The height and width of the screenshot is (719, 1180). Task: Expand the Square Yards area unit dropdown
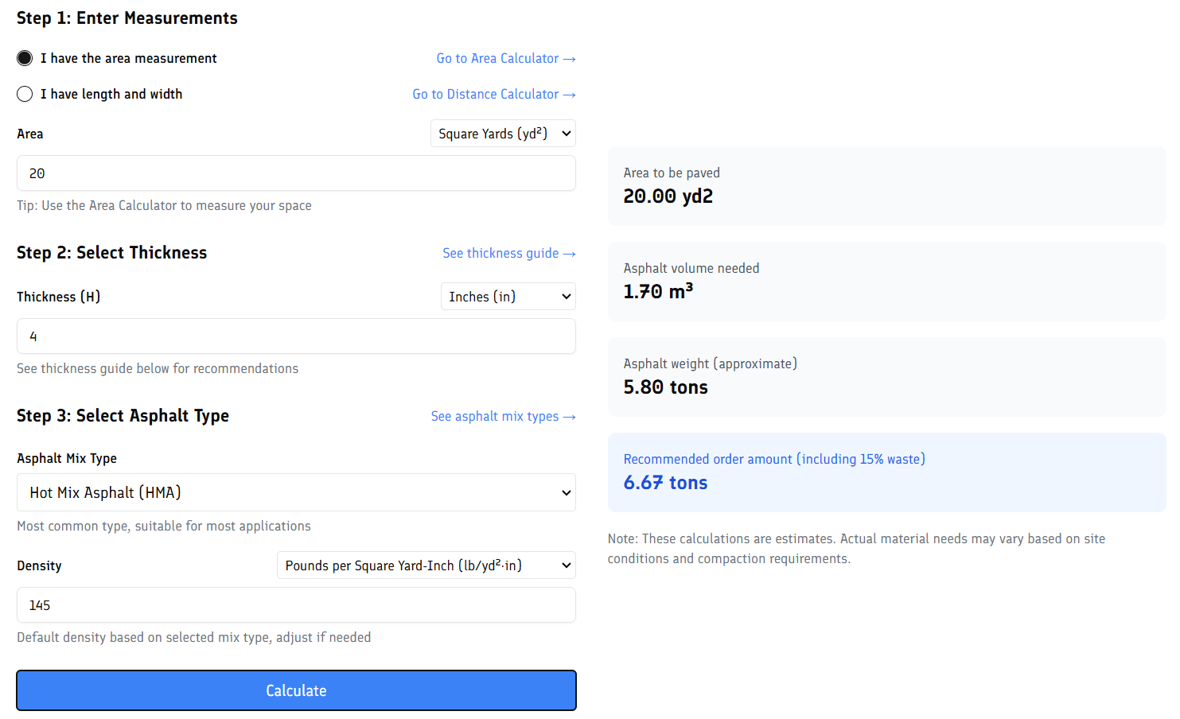(x=503, y=134)
